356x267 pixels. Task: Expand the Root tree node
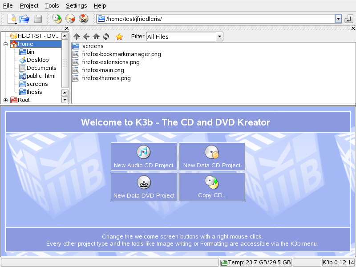(x=5, y=100)
